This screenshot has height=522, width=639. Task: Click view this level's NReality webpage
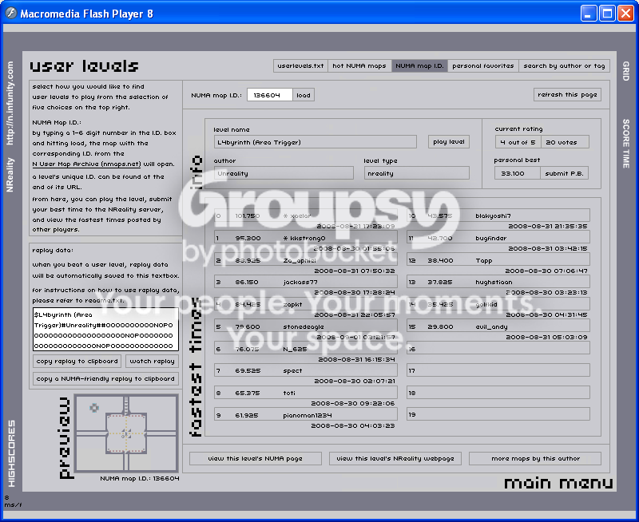pyautogui.click(x=395, y=458)
